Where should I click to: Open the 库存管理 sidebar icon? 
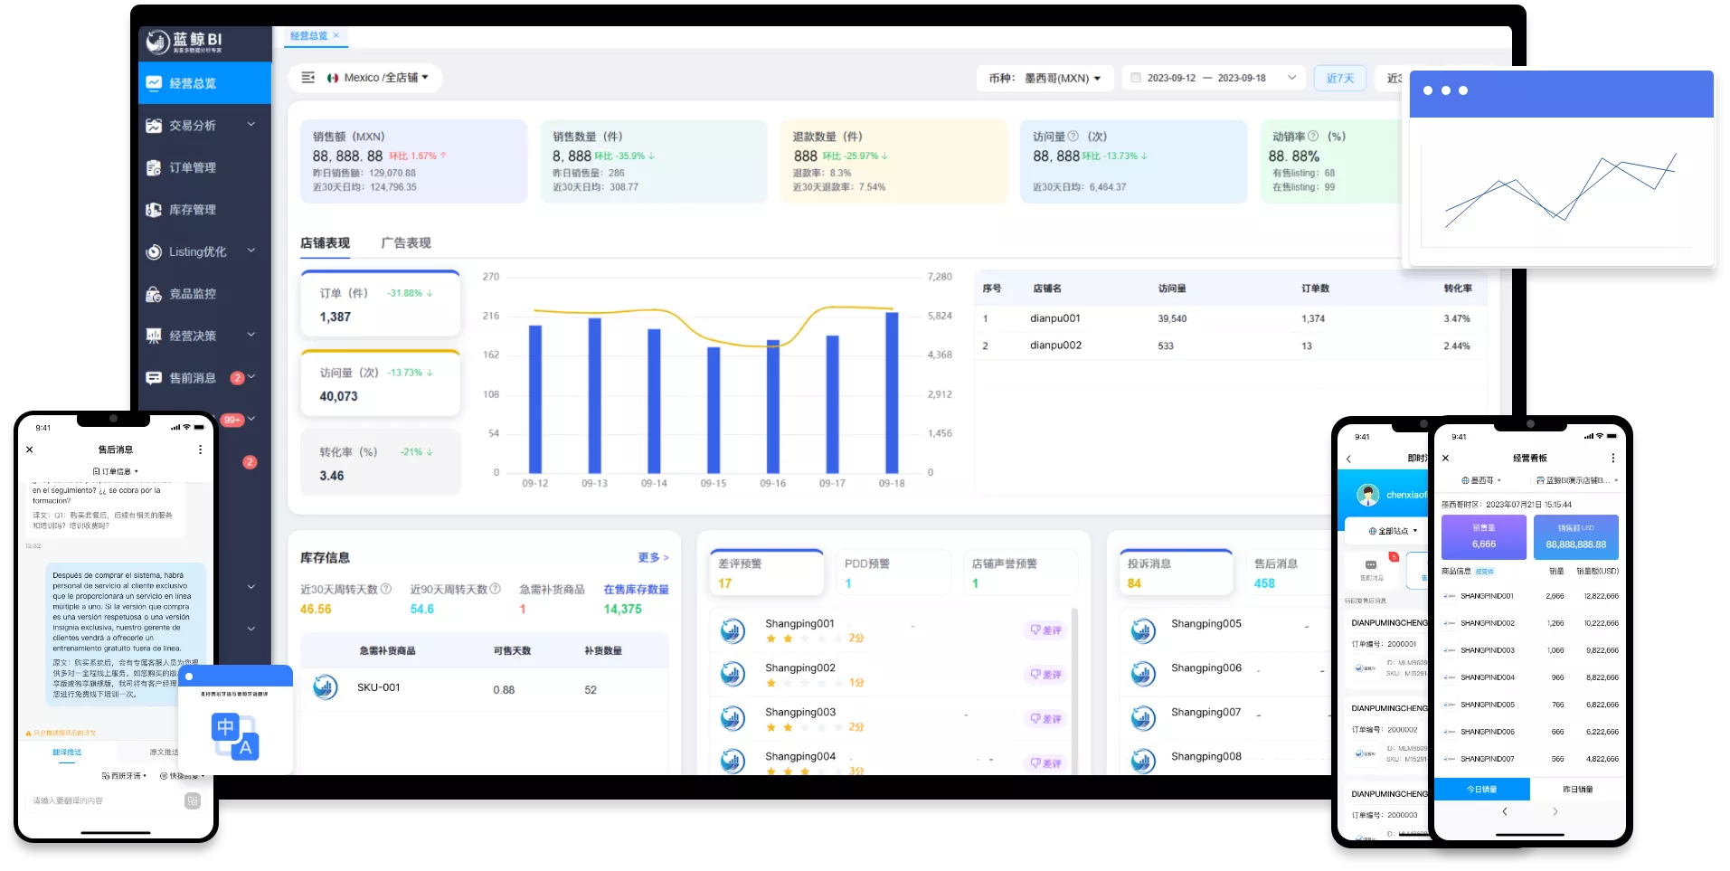(154, 210)
